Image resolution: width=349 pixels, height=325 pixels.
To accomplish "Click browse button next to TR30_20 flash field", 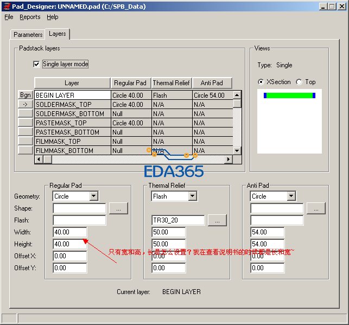I will pos(217,220).
